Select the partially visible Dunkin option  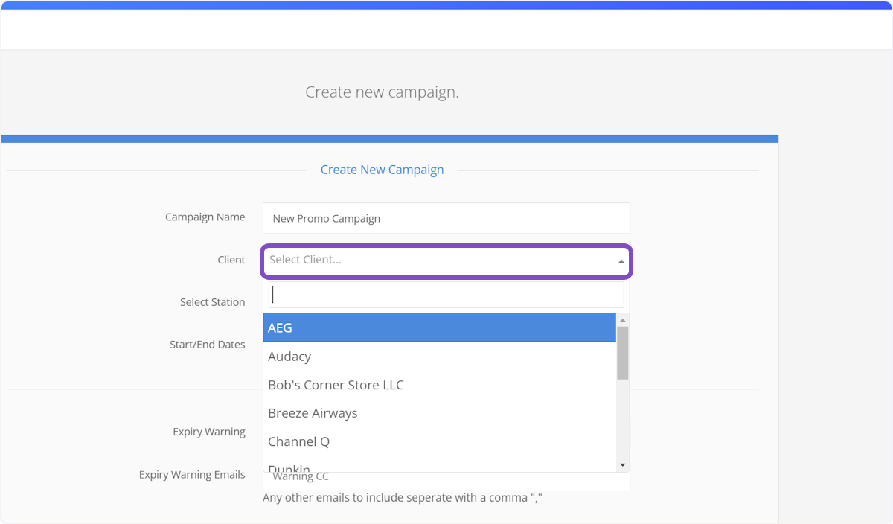(x=439, y=467)
